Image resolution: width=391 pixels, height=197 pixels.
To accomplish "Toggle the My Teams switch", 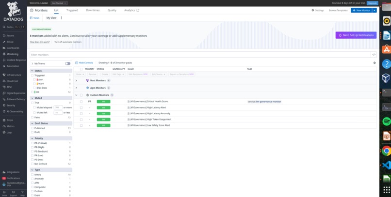I will click(x=67, y=64).
